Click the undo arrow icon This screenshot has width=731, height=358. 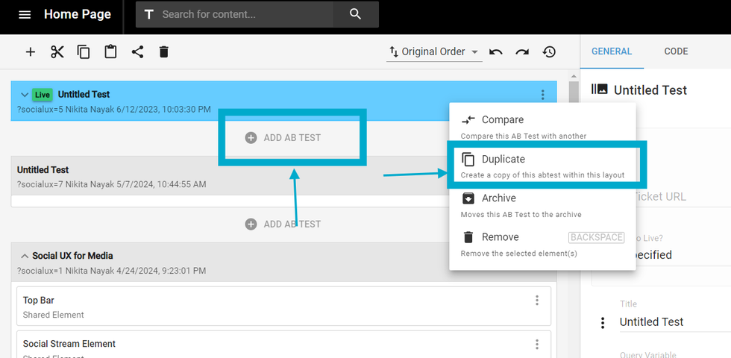pyautogui.click(x=496, y=52)
